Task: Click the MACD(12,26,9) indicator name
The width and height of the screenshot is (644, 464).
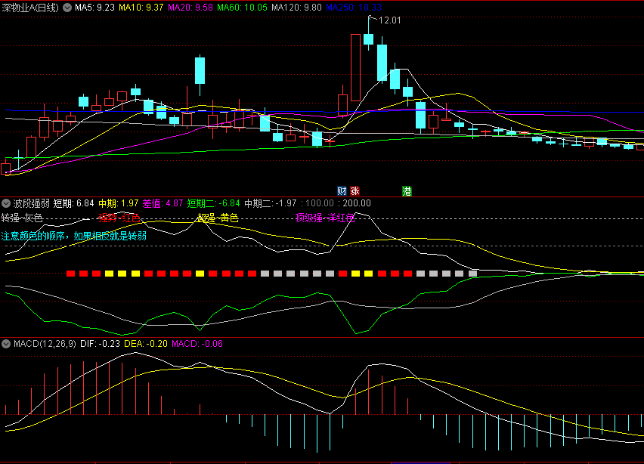Action: tap(45, 344)
